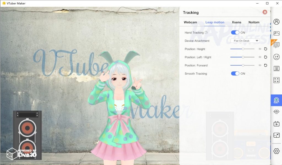Viewport: 282px width, 165px height.
Task: Expand the Device Attachment dropdown
Action: click(x=245, y=41)
